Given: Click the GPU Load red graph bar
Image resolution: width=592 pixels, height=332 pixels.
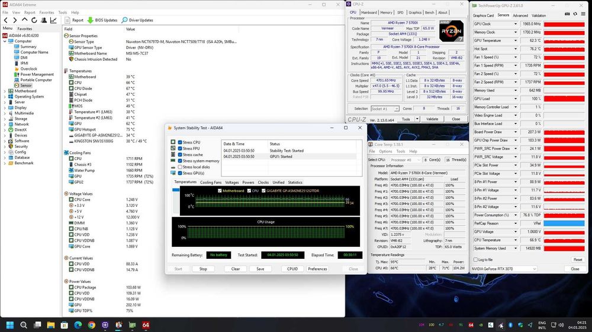Looking at the screenshot, I should tap(564, 99).
